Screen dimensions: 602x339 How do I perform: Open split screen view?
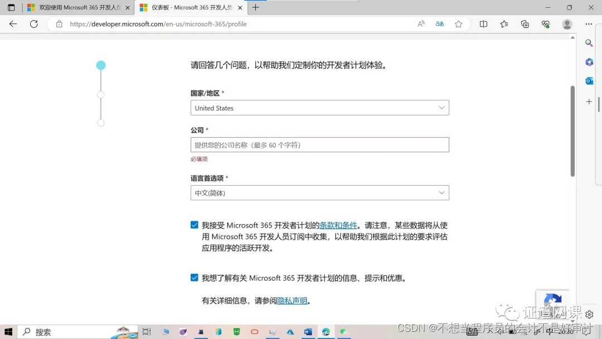tap(483, 24)
